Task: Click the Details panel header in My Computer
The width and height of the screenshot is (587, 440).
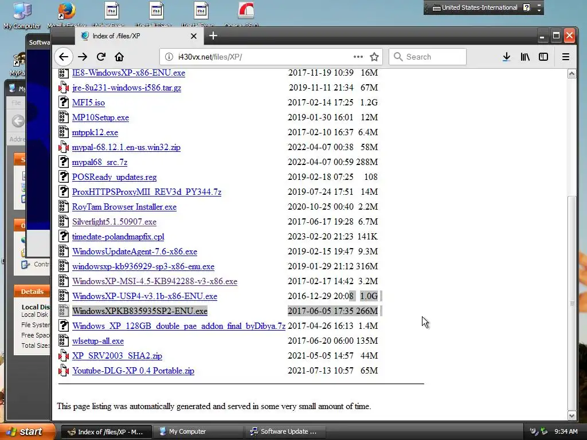Action: point(32,292)
